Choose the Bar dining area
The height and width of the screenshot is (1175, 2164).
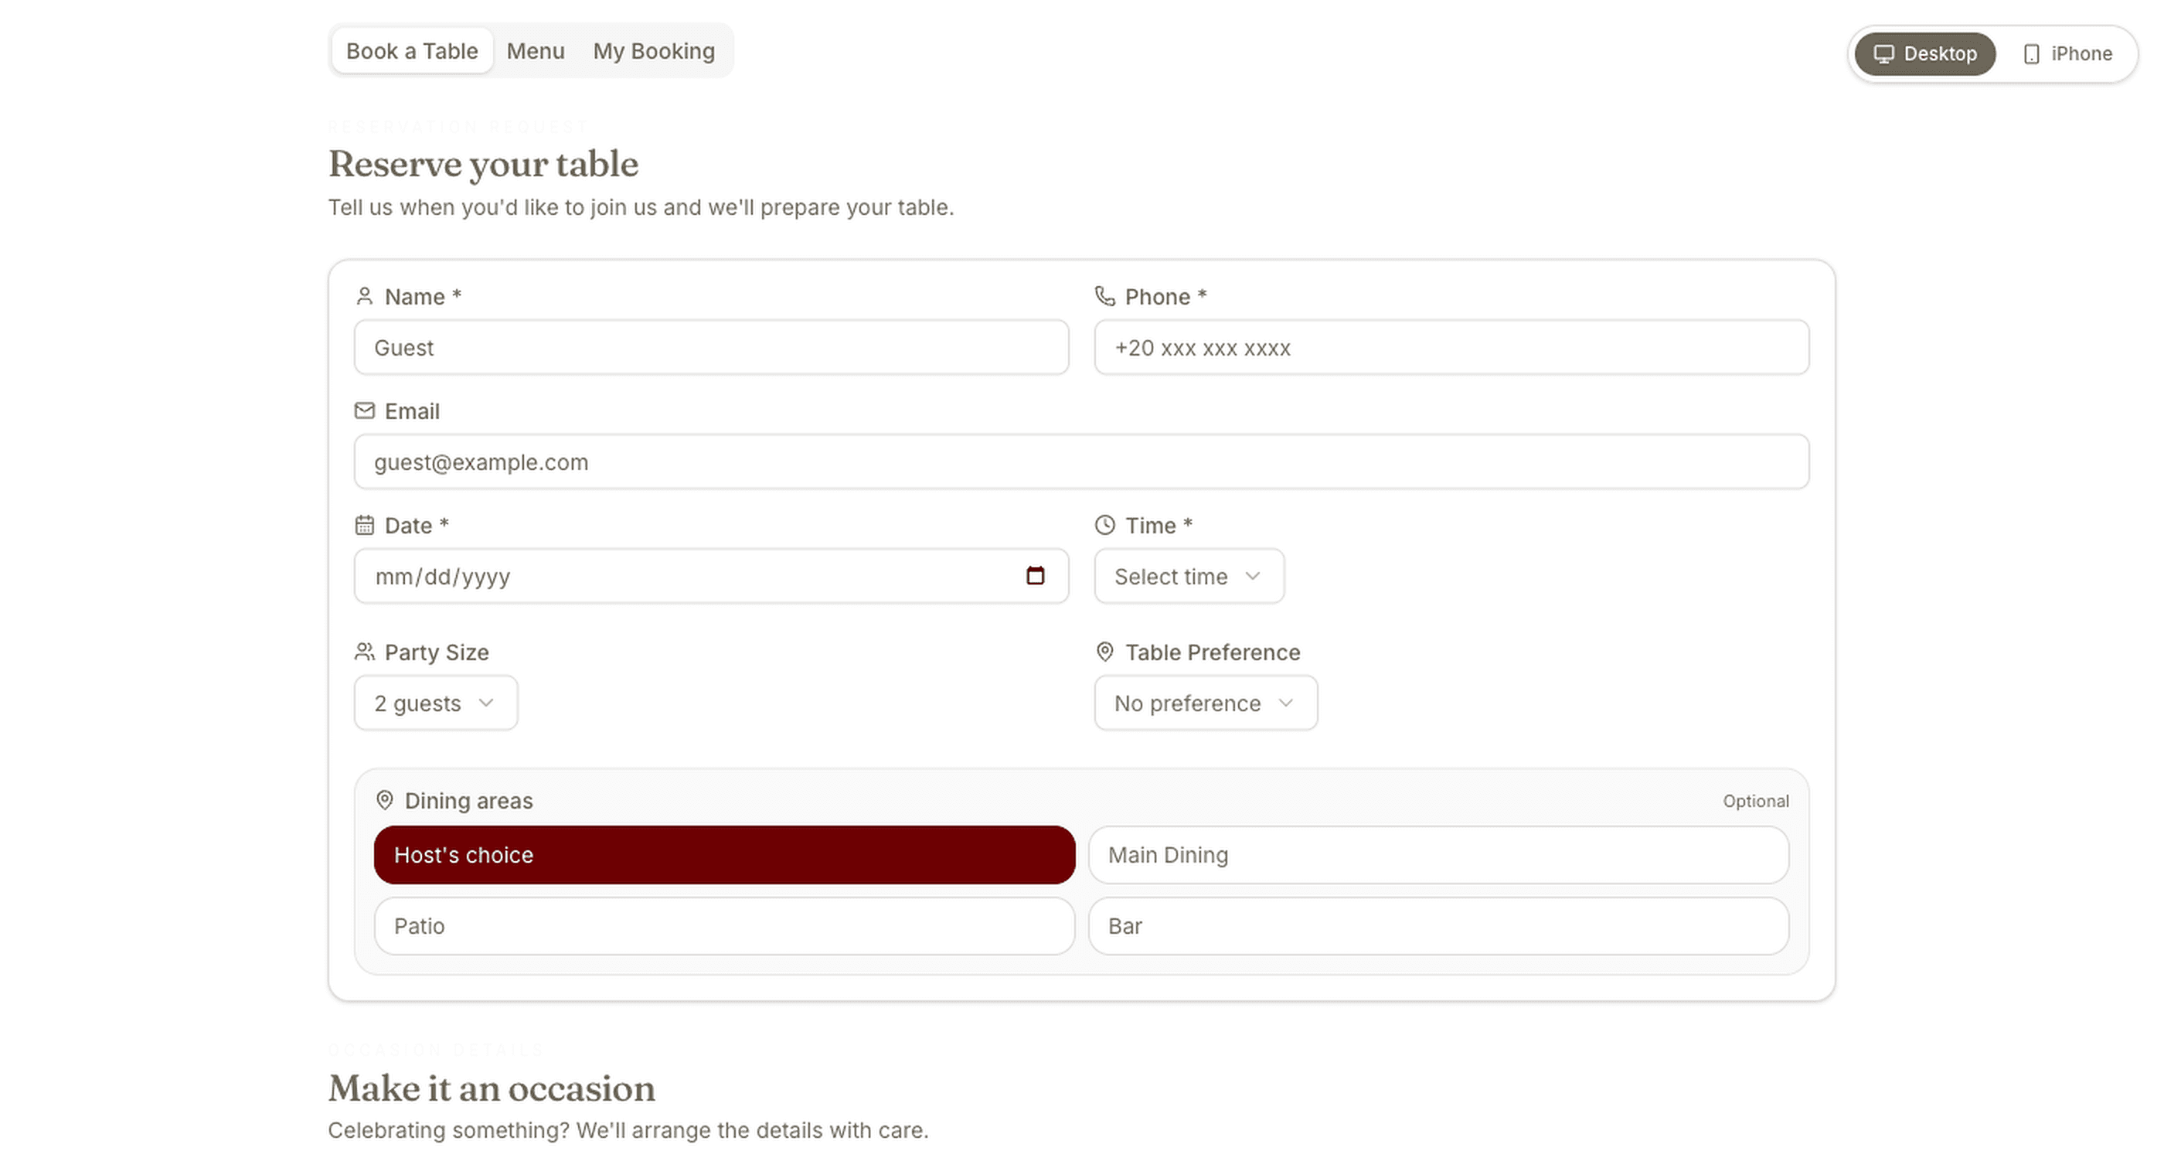pos(1438,925)
